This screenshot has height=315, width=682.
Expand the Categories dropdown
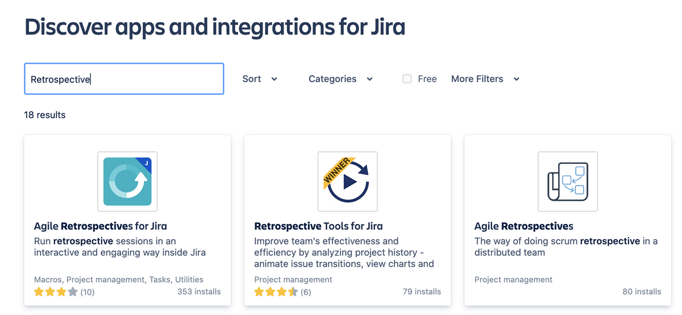[x=332, y=79]
